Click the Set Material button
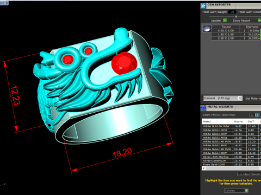Viewport: 261px width, 195px height. [x=253, y=99]
